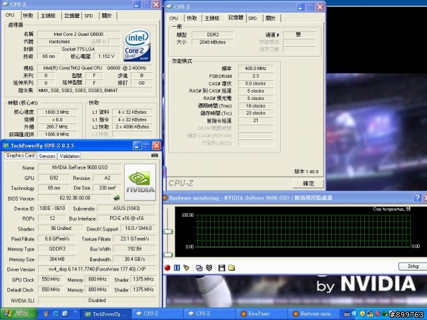Select the Graphics Card tab in GPU-Z
The width and height of the screenshot is (427, 320).
[20, 155]
